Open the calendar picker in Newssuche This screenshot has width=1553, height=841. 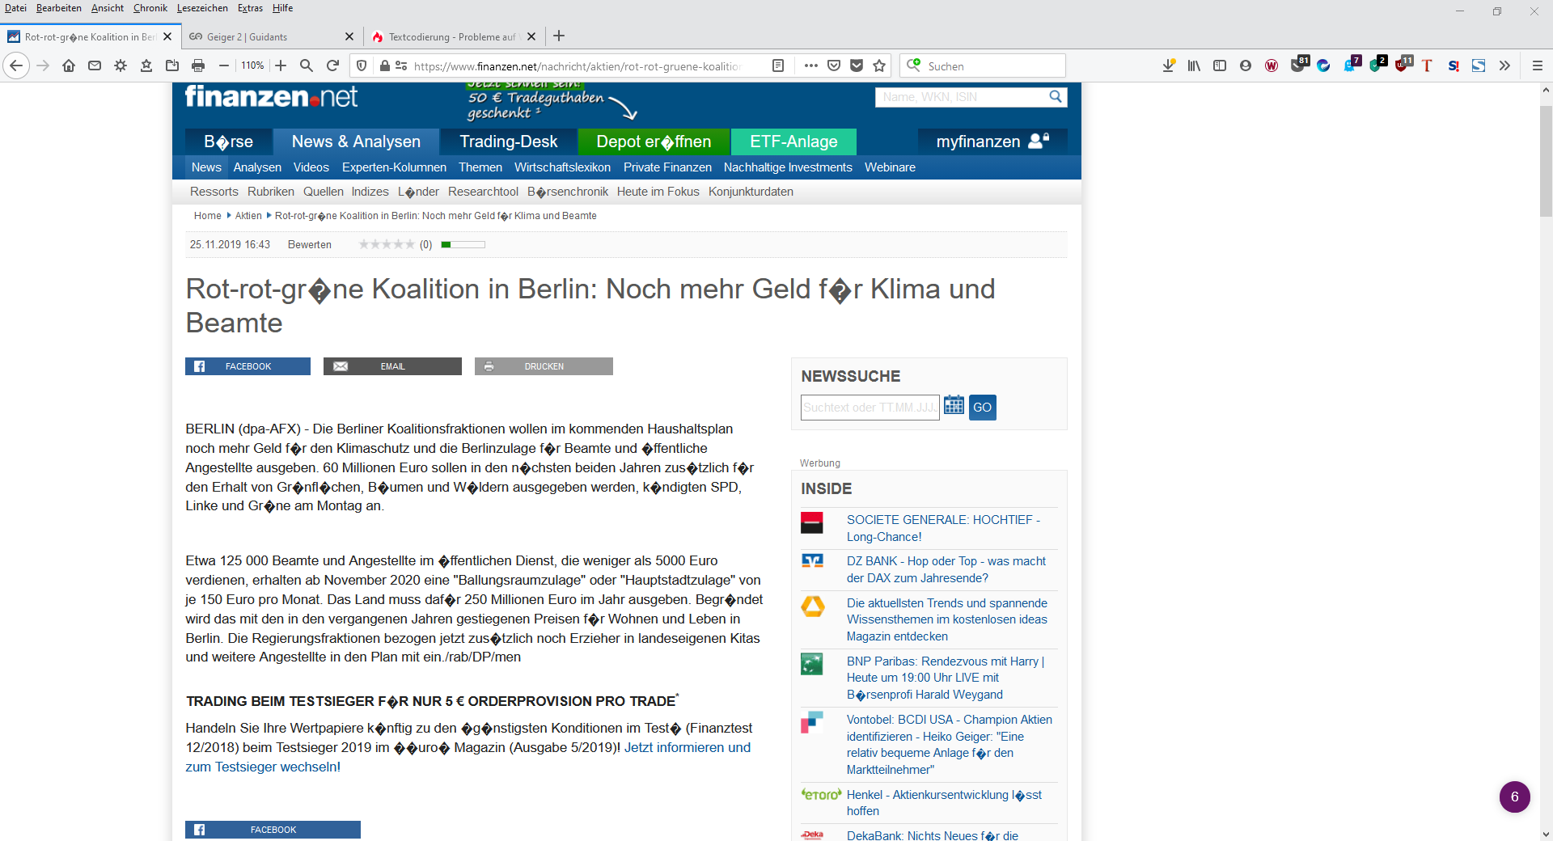(x=954, y=406)
